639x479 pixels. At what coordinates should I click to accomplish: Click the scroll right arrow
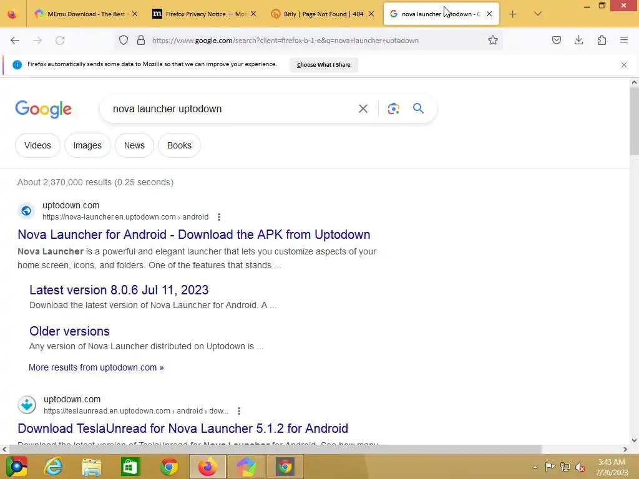(x=625, y=449)
